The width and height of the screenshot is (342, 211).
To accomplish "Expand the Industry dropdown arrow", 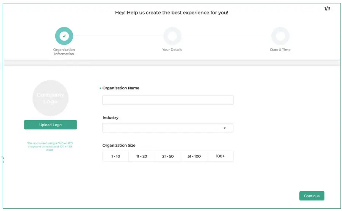I will [x=225, y=128].
